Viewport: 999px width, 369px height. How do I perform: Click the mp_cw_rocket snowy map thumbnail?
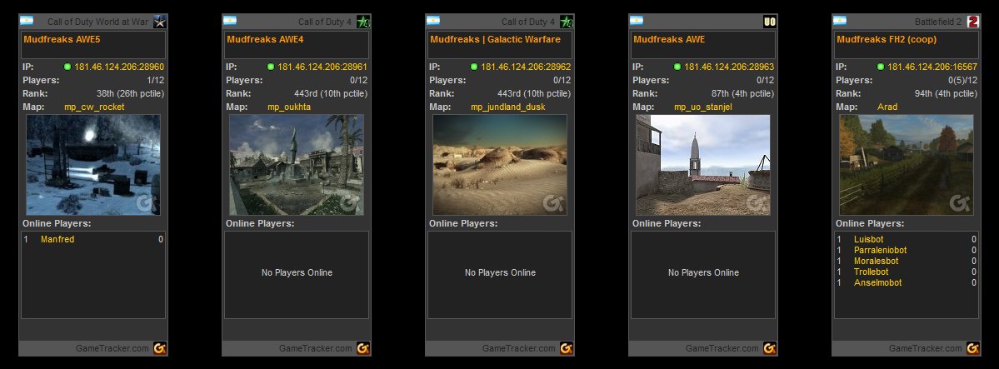(93, 165)
